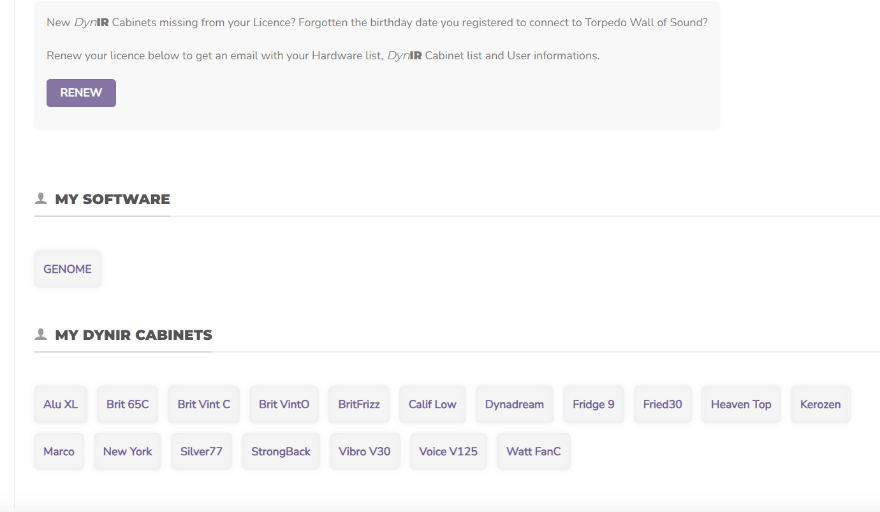The image size is (880, 512).
Task: Click the Heaven Top cabinet
Action: (741, 404)
